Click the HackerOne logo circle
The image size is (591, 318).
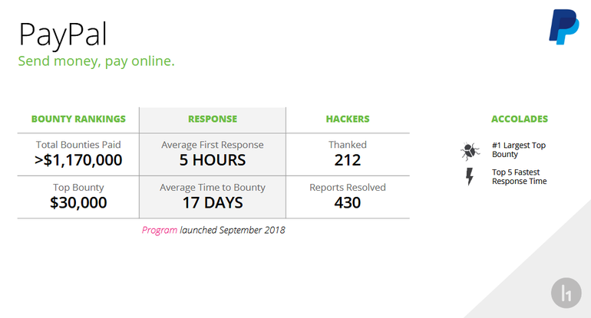566,293
